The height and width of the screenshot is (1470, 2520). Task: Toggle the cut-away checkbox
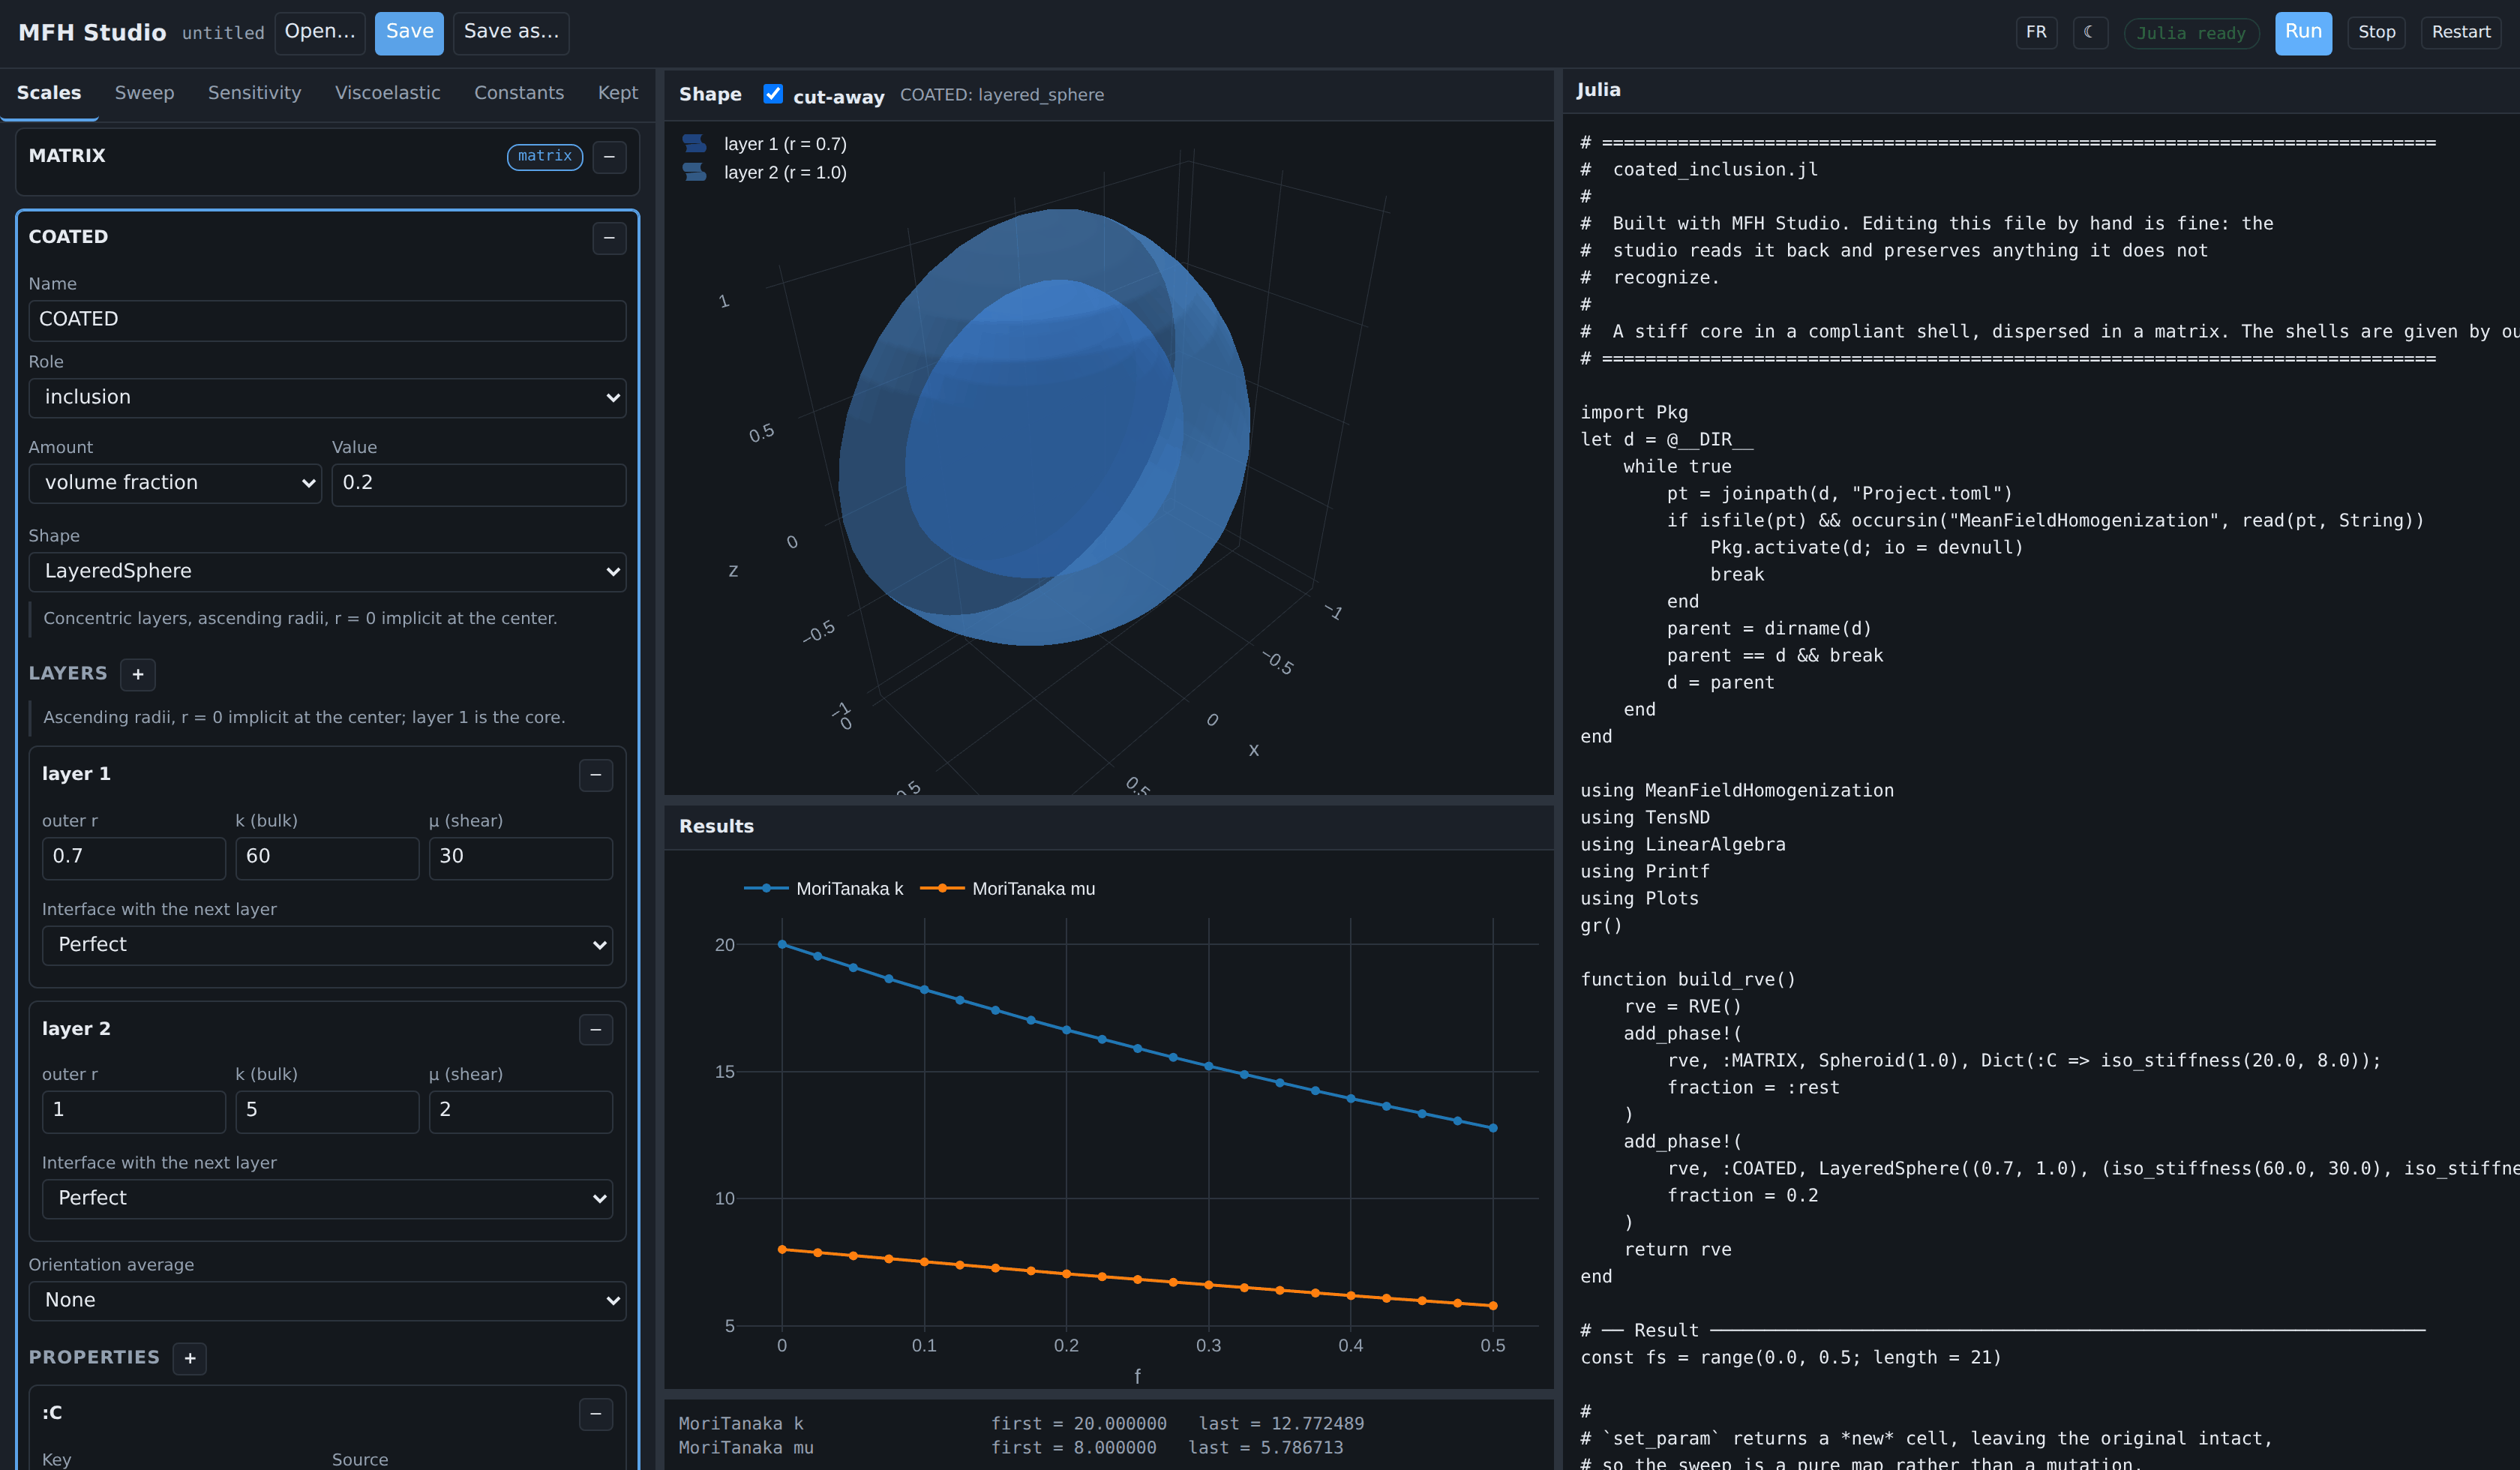point(773,94)
